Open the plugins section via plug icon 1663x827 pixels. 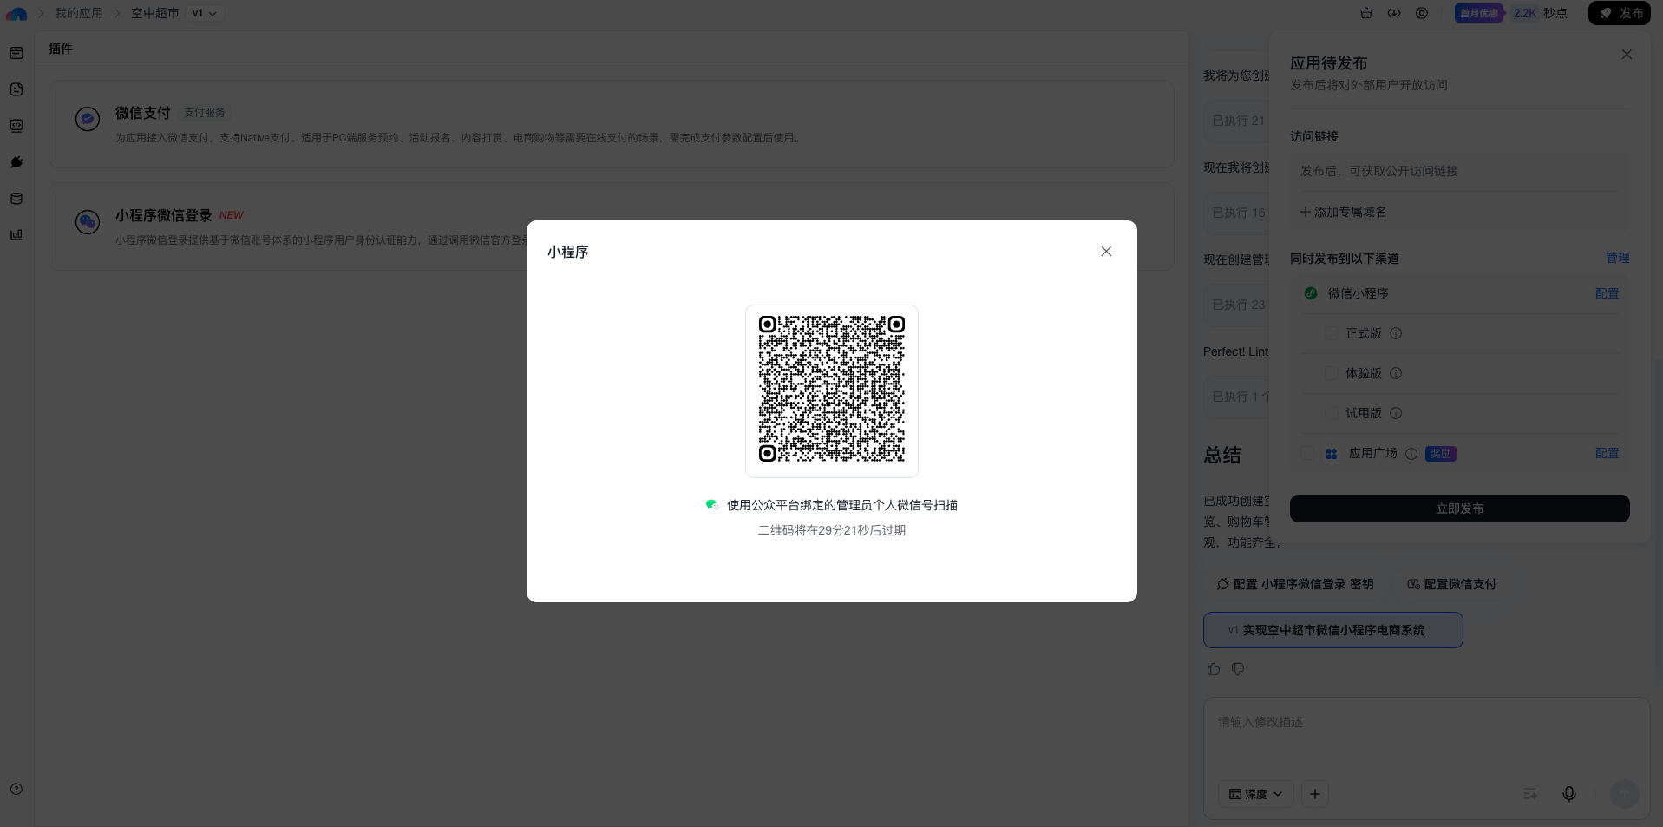(16, 162)
